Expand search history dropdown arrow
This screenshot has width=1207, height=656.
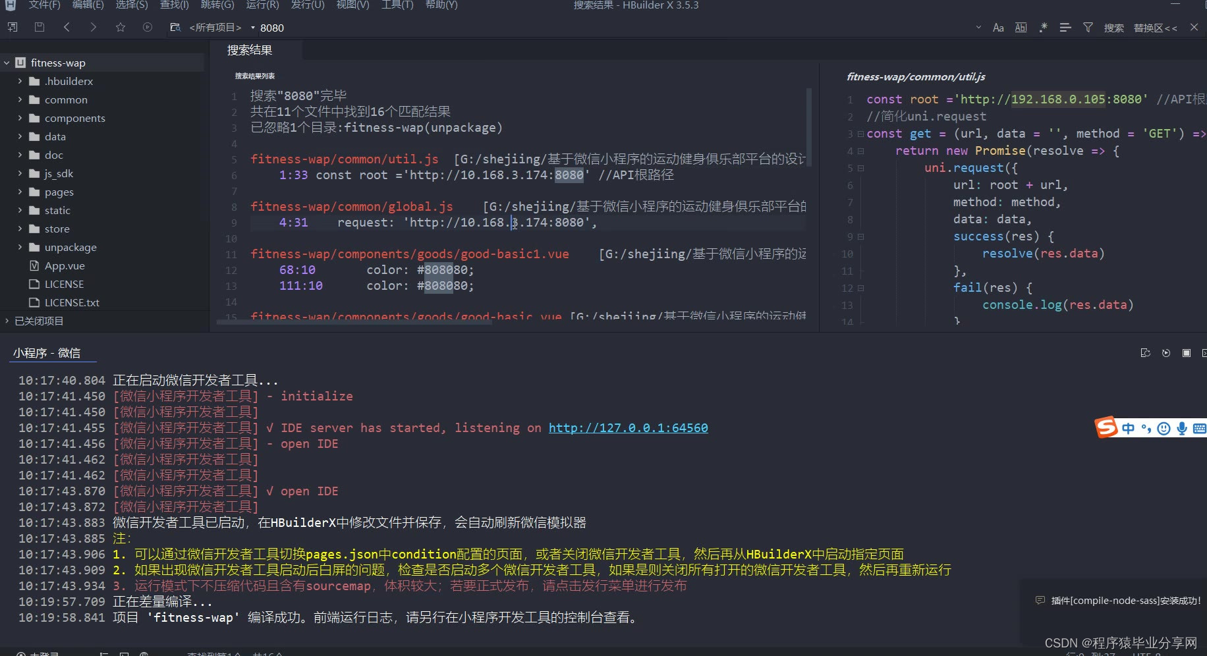[978, 27]
